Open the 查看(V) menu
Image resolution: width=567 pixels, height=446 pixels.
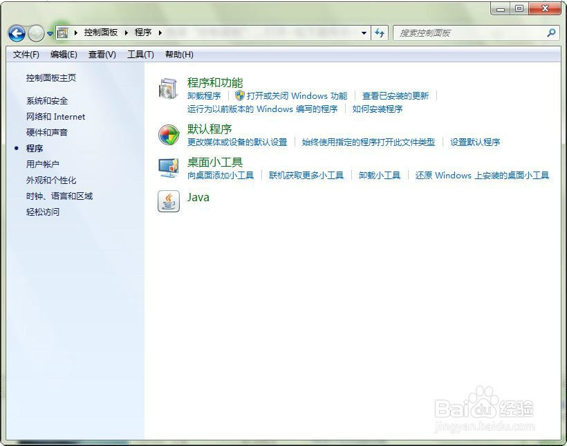[101, 55]
